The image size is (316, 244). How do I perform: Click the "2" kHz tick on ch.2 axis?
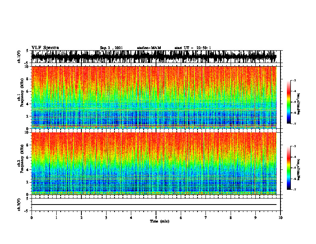coord(28,182)
